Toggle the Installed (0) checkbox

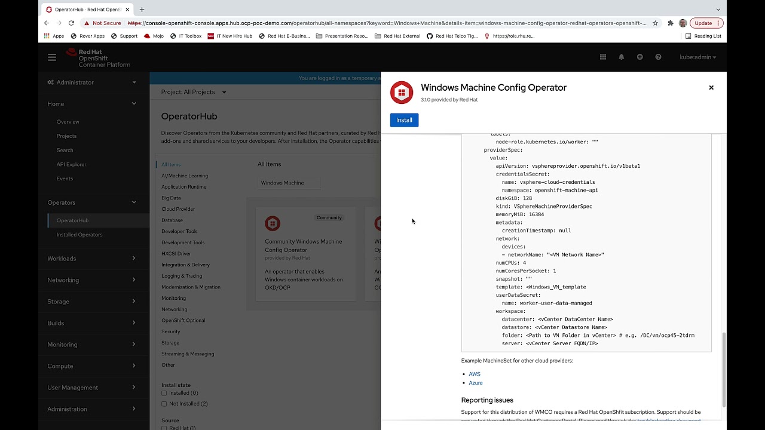(x=164, y=393)
